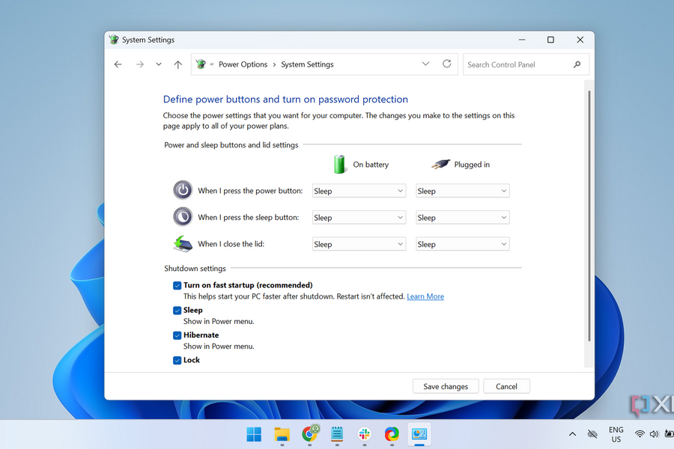The image size is (674, 449).
Task: Launch Slack from the taskbar
Action: click(x=365, y=434)
